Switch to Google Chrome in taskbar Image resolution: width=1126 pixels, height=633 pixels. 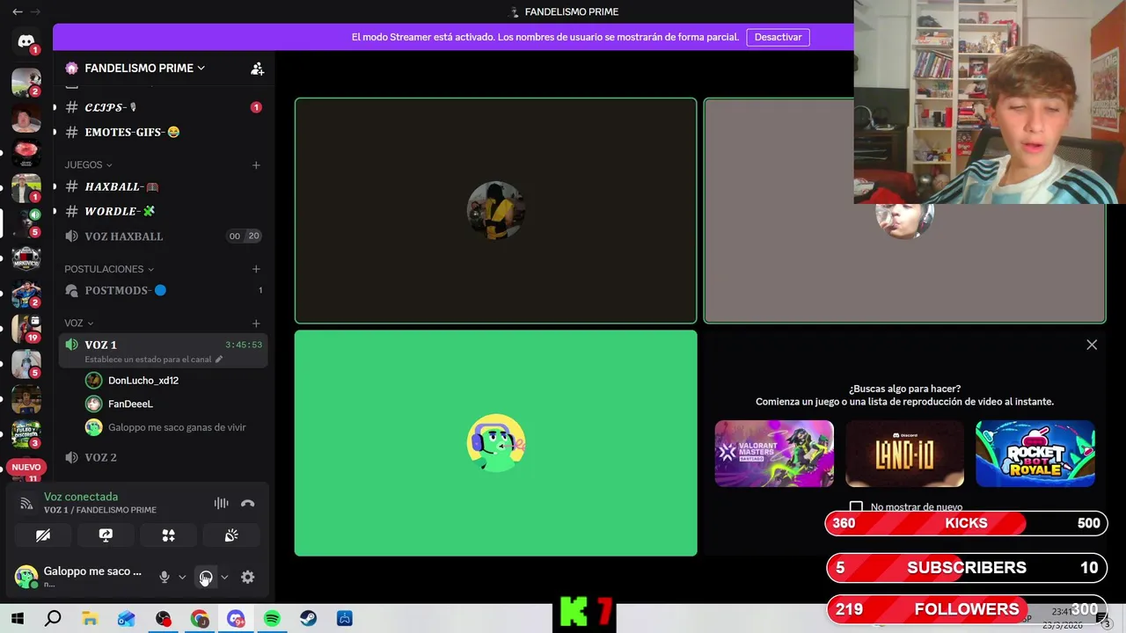[x=200, y=619]
